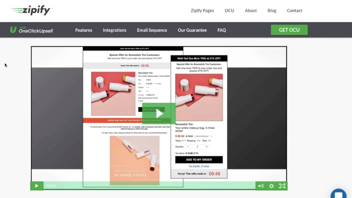Image resolution: width=352 pixels, height=198 pixels.
Task: Open video settings with the gear icon
Action: (x=271, y=186)
